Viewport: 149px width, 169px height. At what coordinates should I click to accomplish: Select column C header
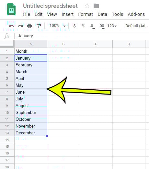click(96, 44)
